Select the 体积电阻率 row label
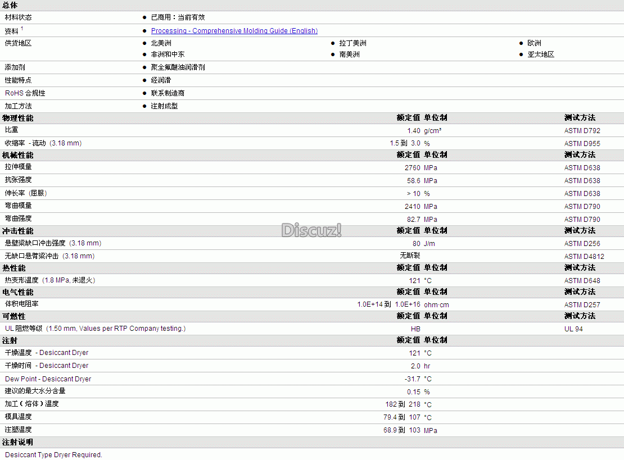 click(x=21, y=304)
